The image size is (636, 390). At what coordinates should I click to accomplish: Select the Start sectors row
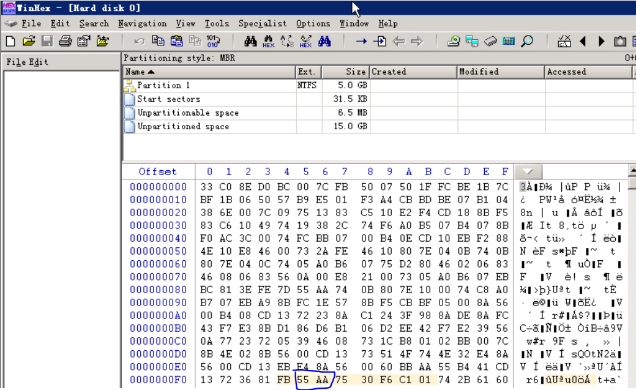pyautogui.click(x=380, y=99)
